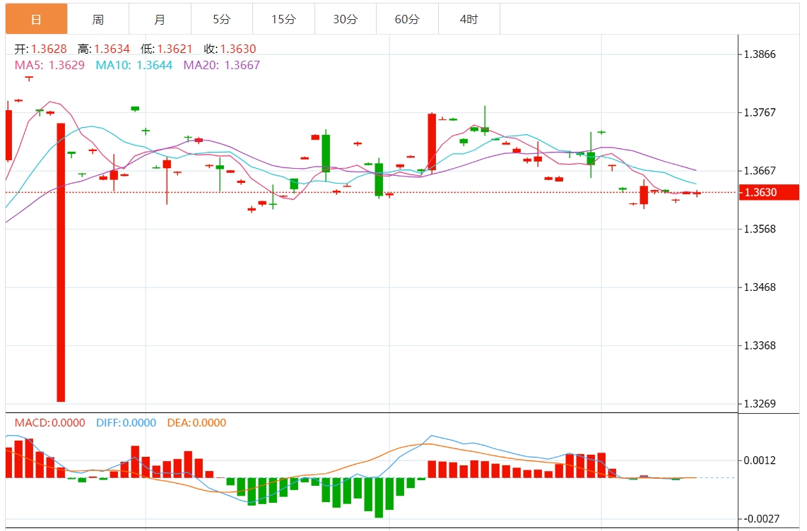The width and height of the screenshot is (807, 531).
Task: Click the 1.3269 price axis label
Action: pos(760,403)
